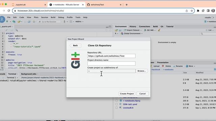Open the File menu
The height and width of the screenshot is (121, 216).
tap(9, 17)
